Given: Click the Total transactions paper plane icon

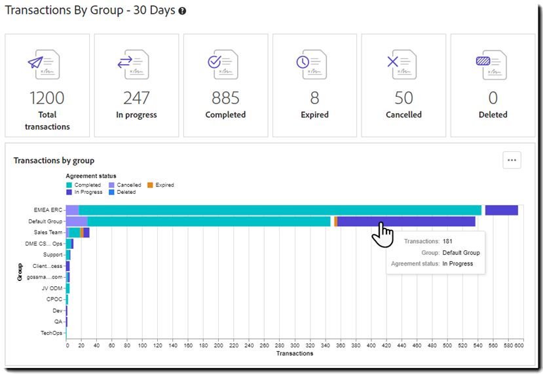Looking at the screenshot, I should 44,64.
